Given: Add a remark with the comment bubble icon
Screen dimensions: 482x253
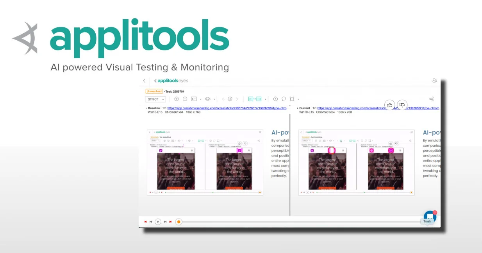Looking at the screenshot, I should pyautogui.click(x=284, y=99).
